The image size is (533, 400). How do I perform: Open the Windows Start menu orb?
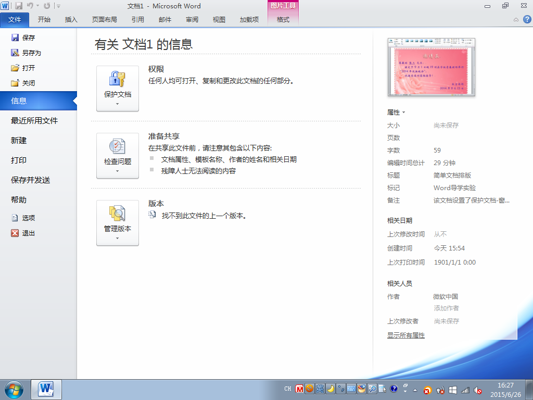[x=14, y=390]
